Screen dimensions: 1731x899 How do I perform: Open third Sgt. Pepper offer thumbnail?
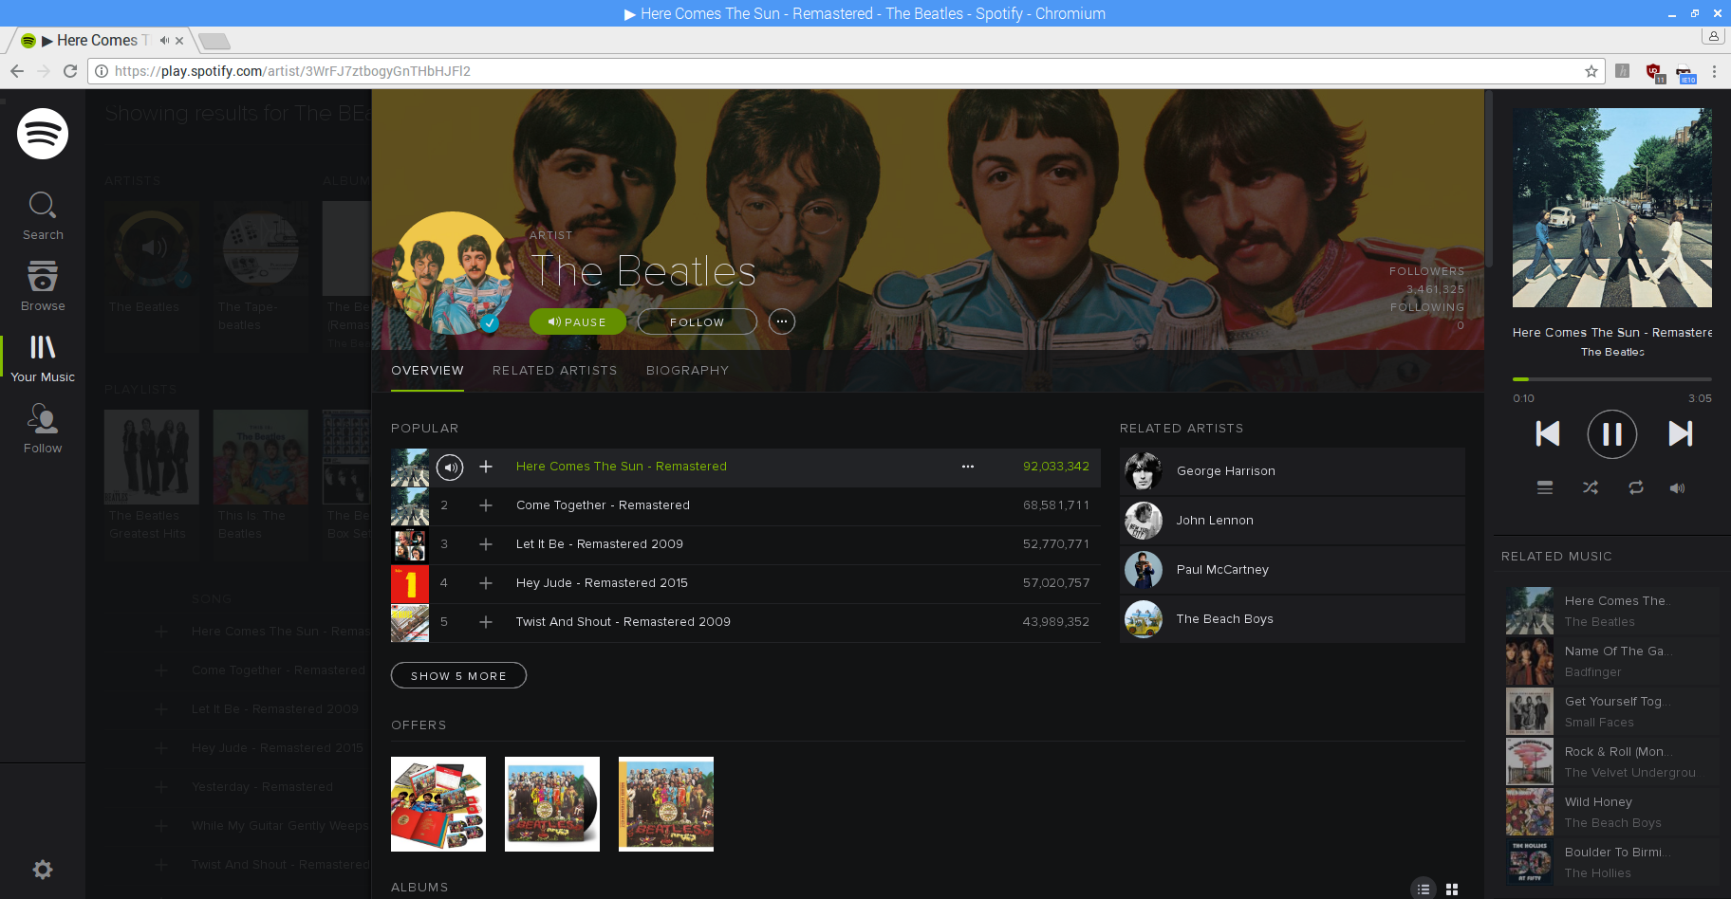tap(666, 804)
